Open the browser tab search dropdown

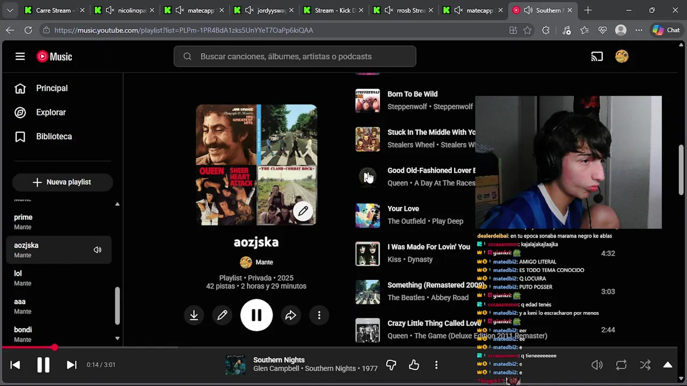click(10, 10)
